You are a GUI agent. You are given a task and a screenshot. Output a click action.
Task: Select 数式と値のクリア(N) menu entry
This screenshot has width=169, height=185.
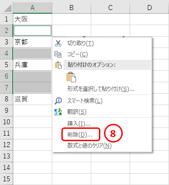click(89, 146)
